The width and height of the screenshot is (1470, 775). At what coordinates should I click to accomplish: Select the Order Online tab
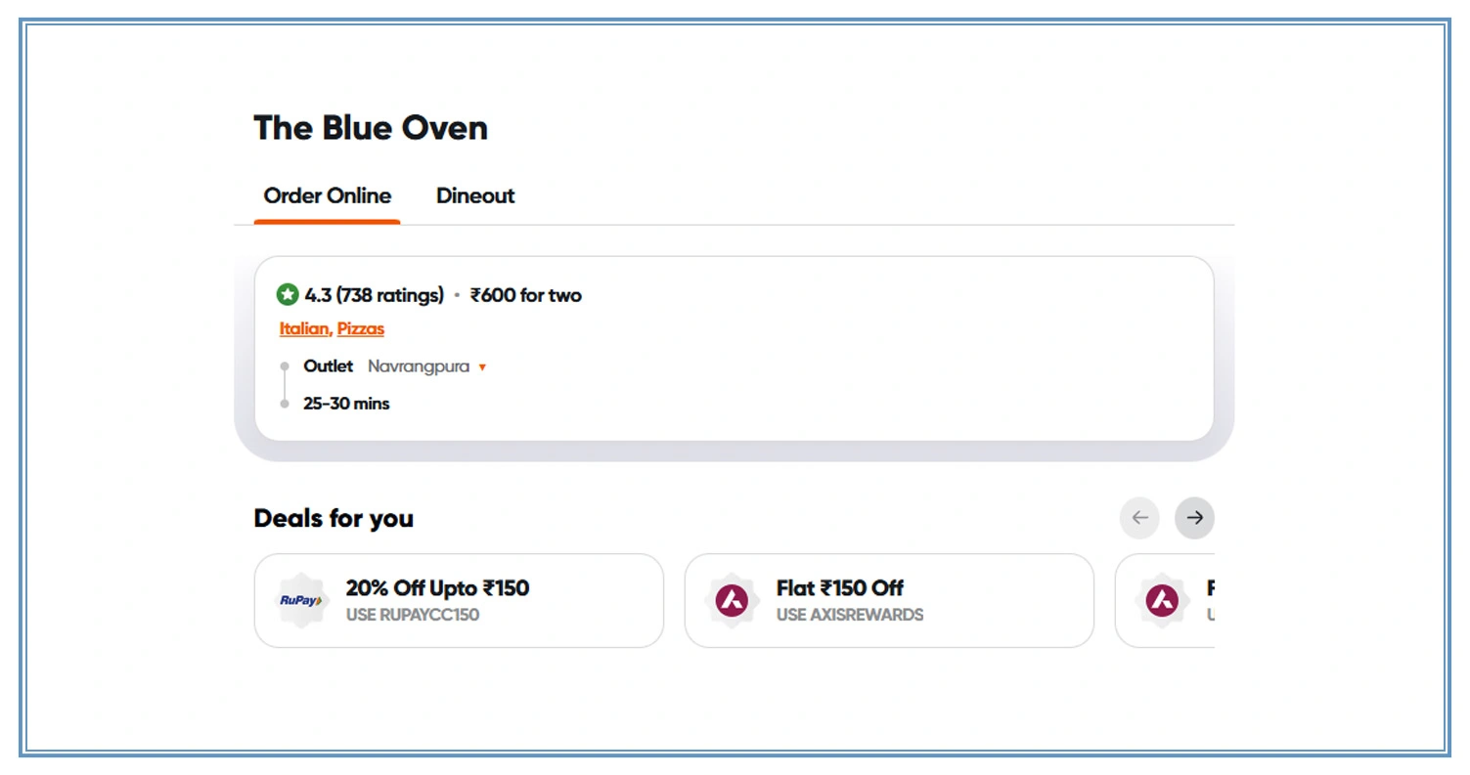pos(327,195)
